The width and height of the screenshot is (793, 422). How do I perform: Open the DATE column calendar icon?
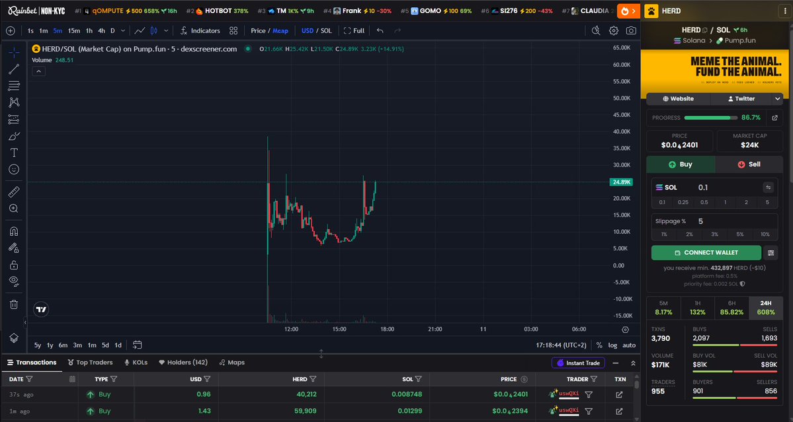tap(72, 379)
